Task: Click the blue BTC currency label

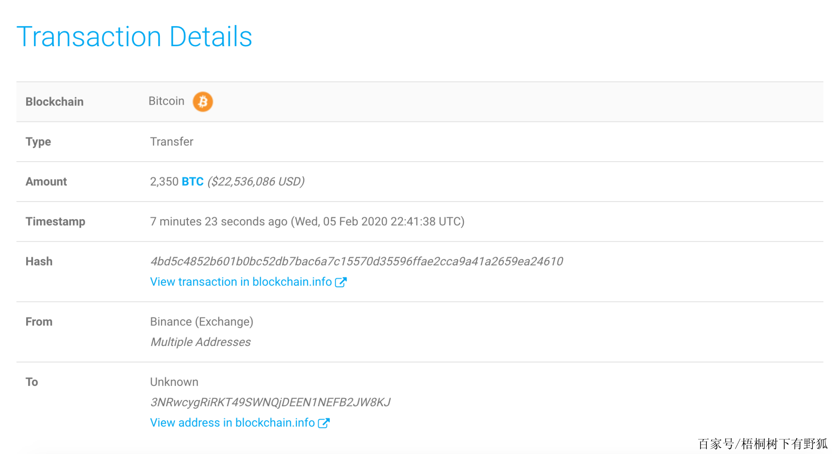Action: tap(193, 182)
